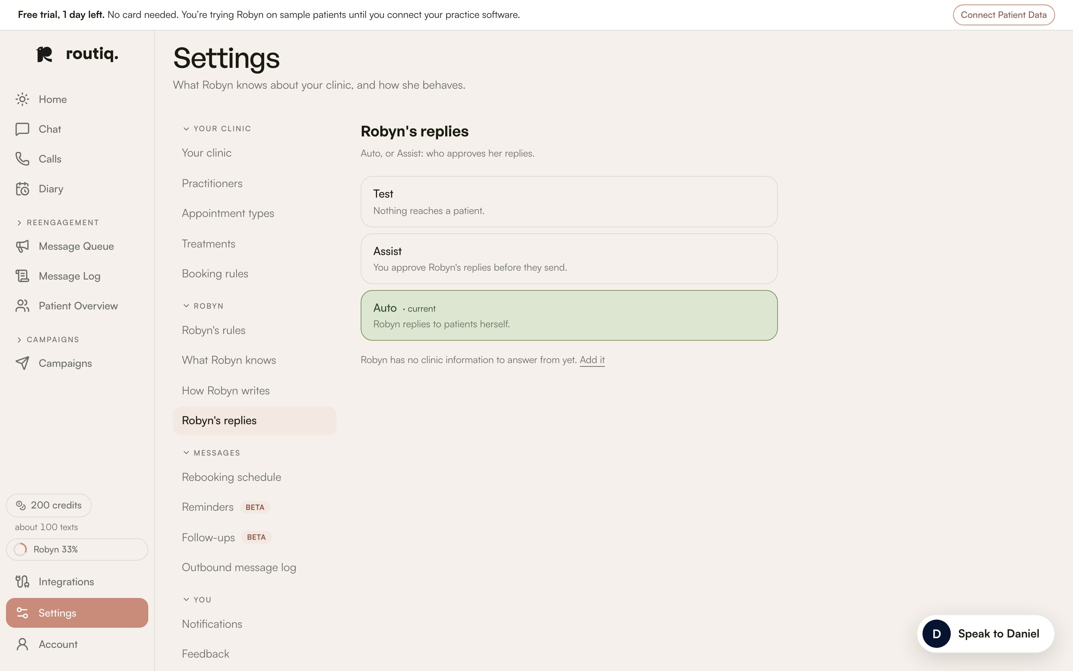Collapse the You settings section
The image size is (1073, 671).
tap(197, 599)
